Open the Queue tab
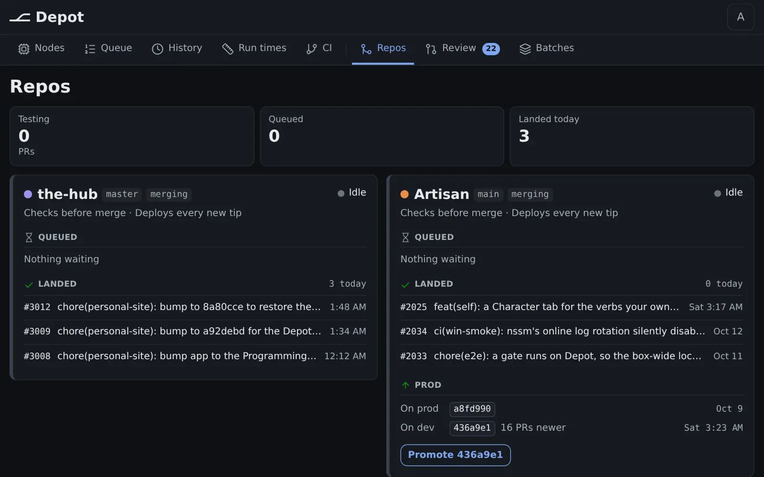The width and height of the screenshot is (764, 477). (108, 49)
